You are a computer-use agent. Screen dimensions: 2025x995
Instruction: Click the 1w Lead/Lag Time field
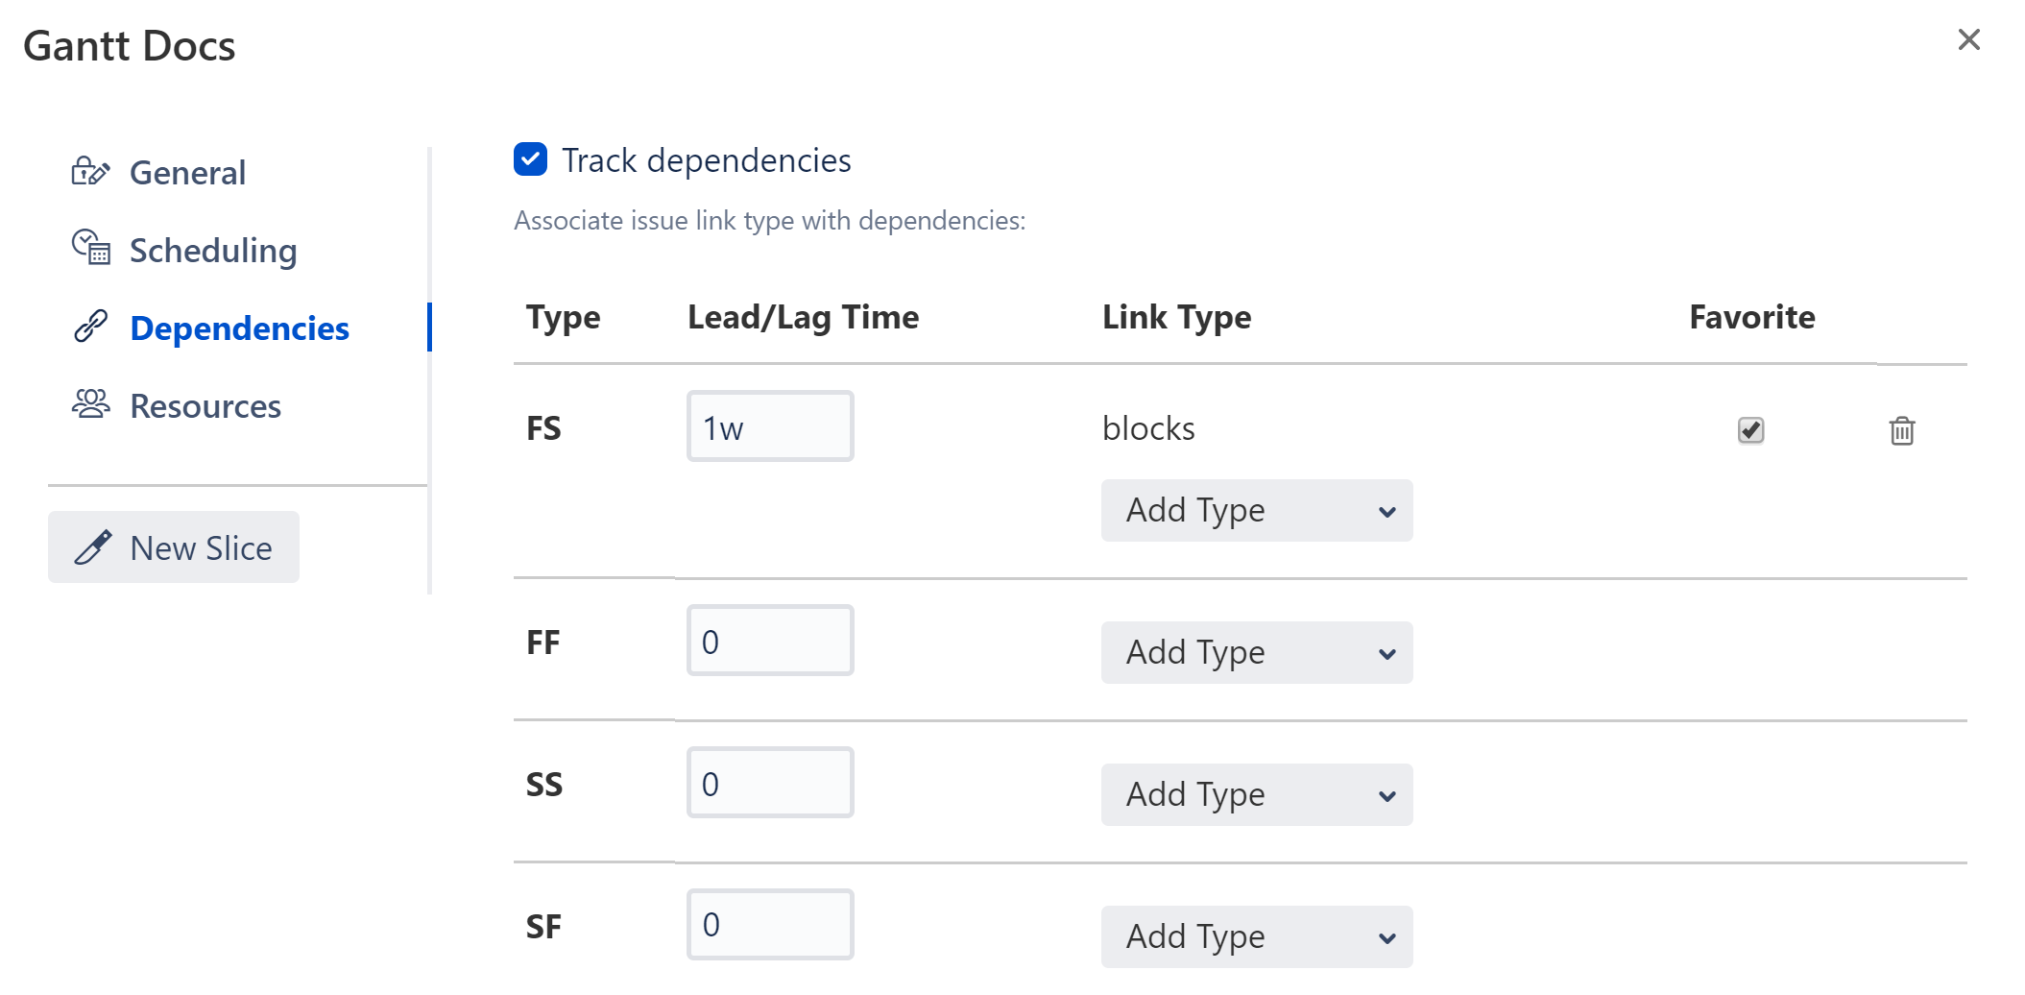pyautogui.click(x=768, y=425)
